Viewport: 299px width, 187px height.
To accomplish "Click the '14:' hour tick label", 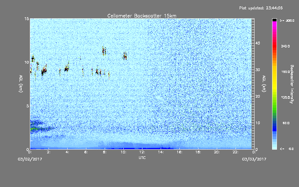I will (161, 152).
